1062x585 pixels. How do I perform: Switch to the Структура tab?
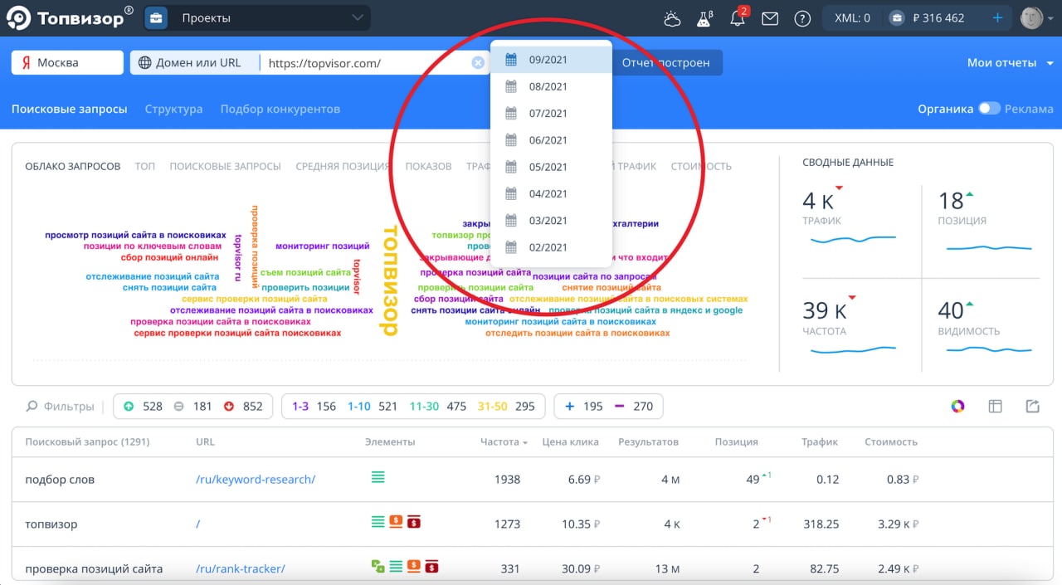(x=173, y=109)
